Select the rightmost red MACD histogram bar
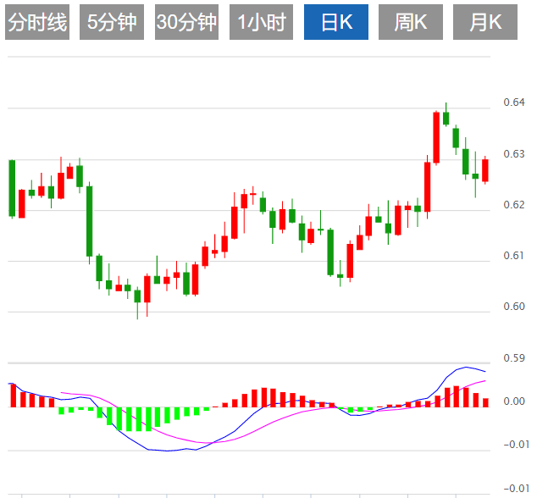This screenshot has height=498, width=537. click(486, 402)
